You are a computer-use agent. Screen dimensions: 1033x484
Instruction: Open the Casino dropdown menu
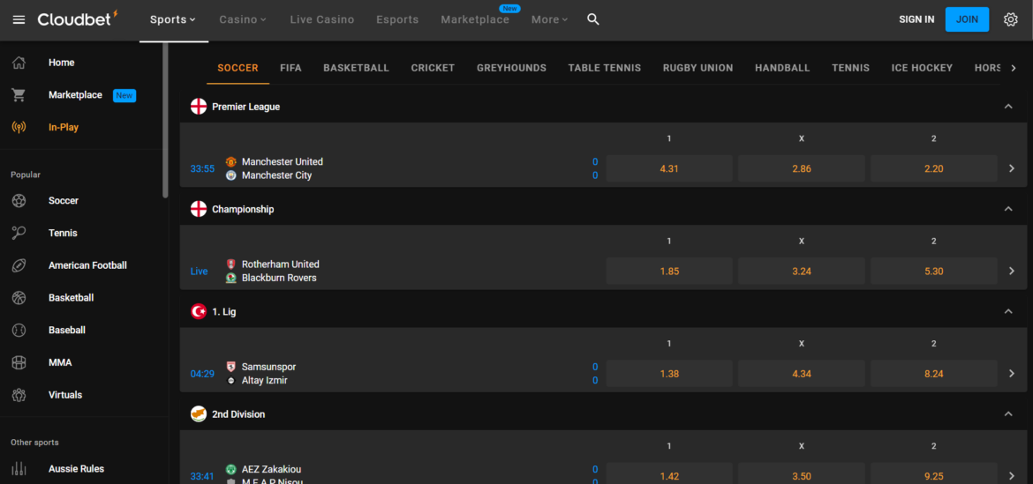pyautogui.click(x=243, y=19)
